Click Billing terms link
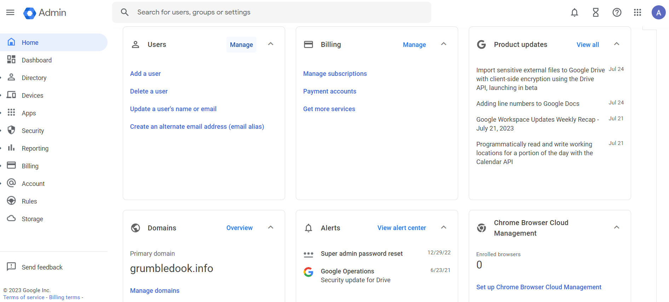669x302 pixels. [65, 297]
